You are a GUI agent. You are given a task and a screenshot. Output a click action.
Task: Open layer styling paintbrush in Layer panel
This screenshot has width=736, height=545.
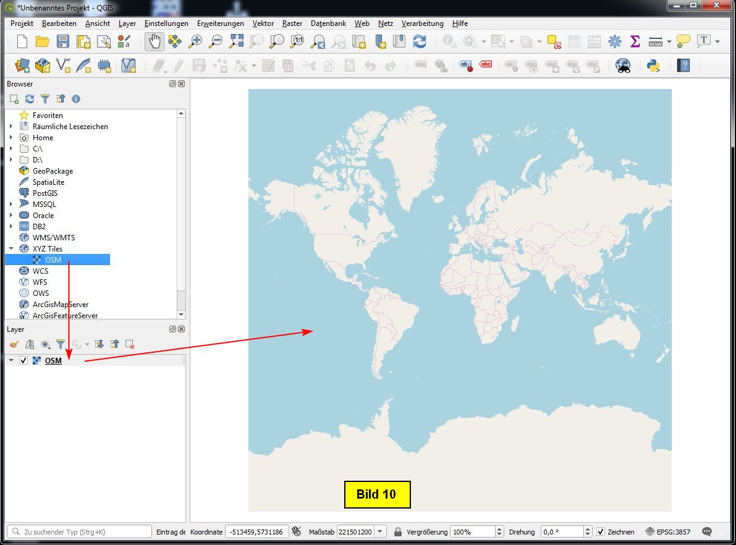(x=14, y=344)
